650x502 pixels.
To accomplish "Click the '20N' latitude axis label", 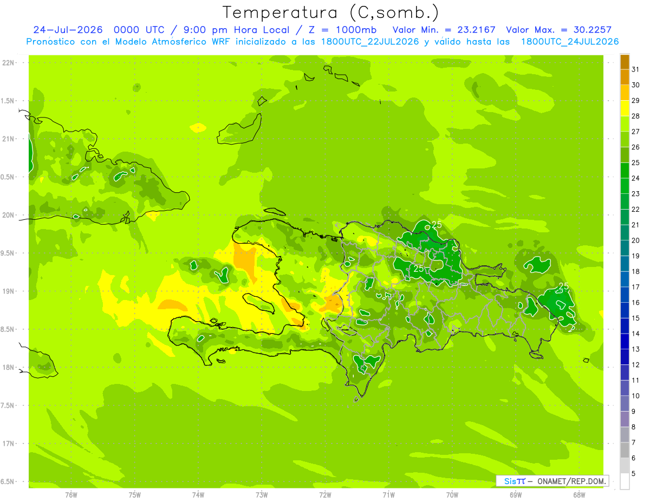I will click(8, 215).
